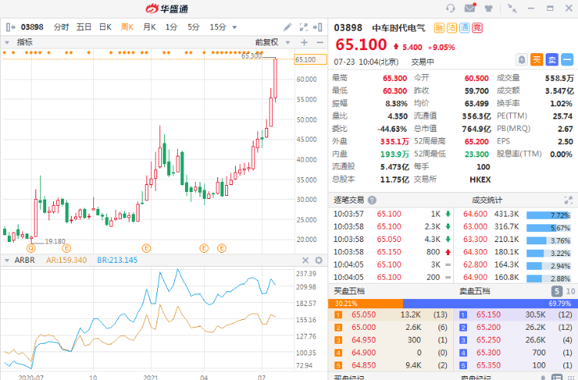This screenshot has width=578, height=380.
Task: Click the 宽 tag icon
Action: point(477,28)
